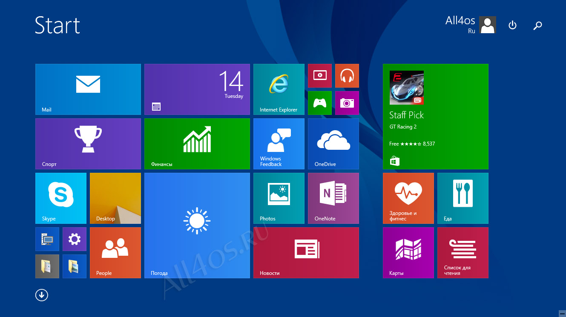Screen dimensions: 566x317
Task: Click the power options button
Action: [512, 26]
